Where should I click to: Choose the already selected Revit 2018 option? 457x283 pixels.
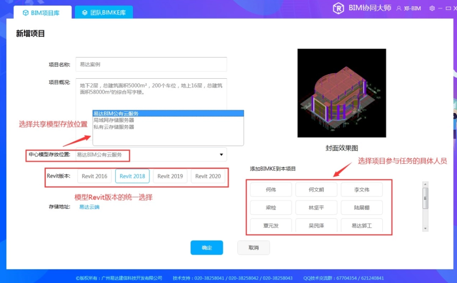pos(132,176)
